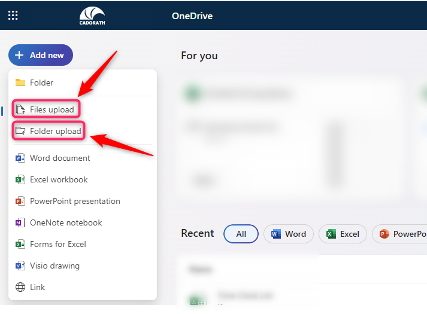Click the Word icon in filter pill
427x314 pixels.
point(276,234)
